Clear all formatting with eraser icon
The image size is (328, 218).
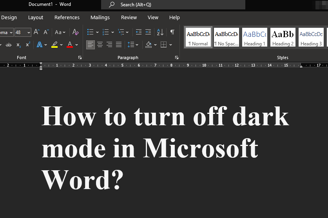(76, 32)
